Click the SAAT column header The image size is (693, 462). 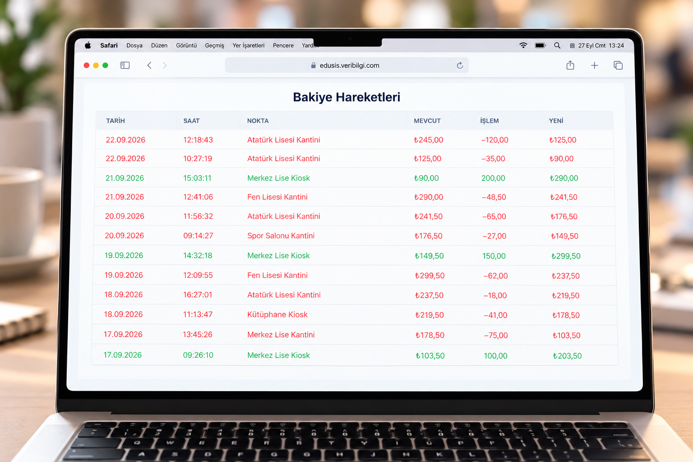[x=191, y=121]
